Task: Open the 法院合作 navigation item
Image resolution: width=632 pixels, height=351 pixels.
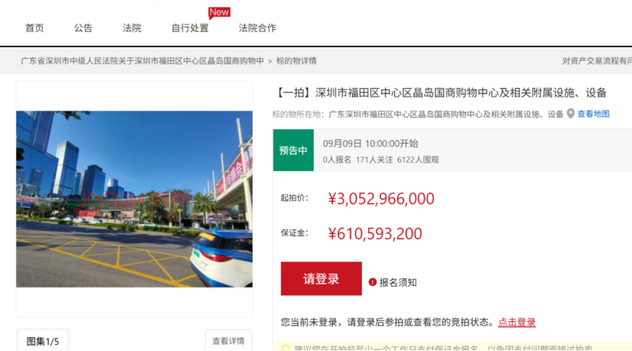Action: (x=257, y=28)
